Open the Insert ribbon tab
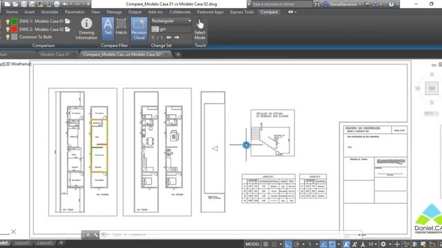Screen dimensions: 442x248 (x=29, y=12)
